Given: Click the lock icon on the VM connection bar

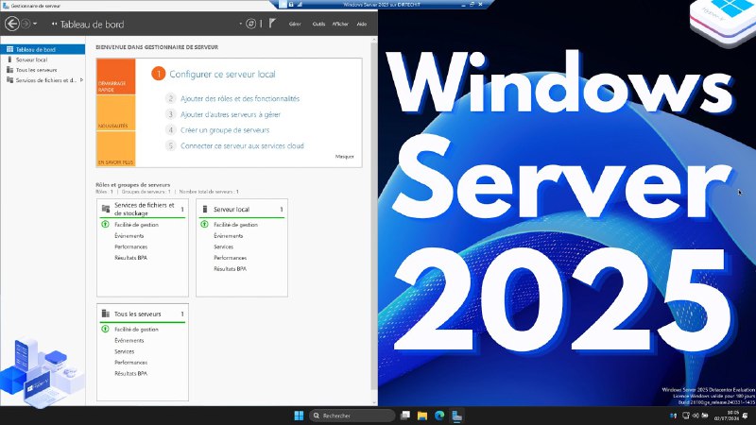Looking at the screenshot, I should point(291,5).
